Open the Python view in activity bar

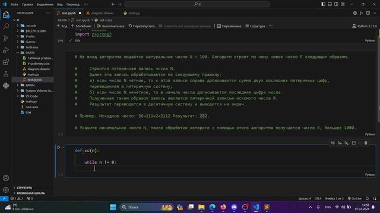pos(6,85)
